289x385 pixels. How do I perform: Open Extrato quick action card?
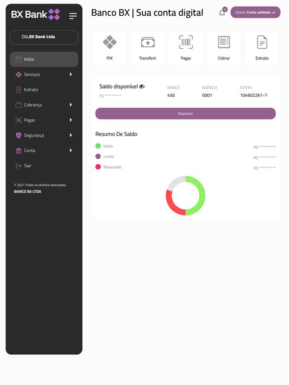[x=262, y=48]
